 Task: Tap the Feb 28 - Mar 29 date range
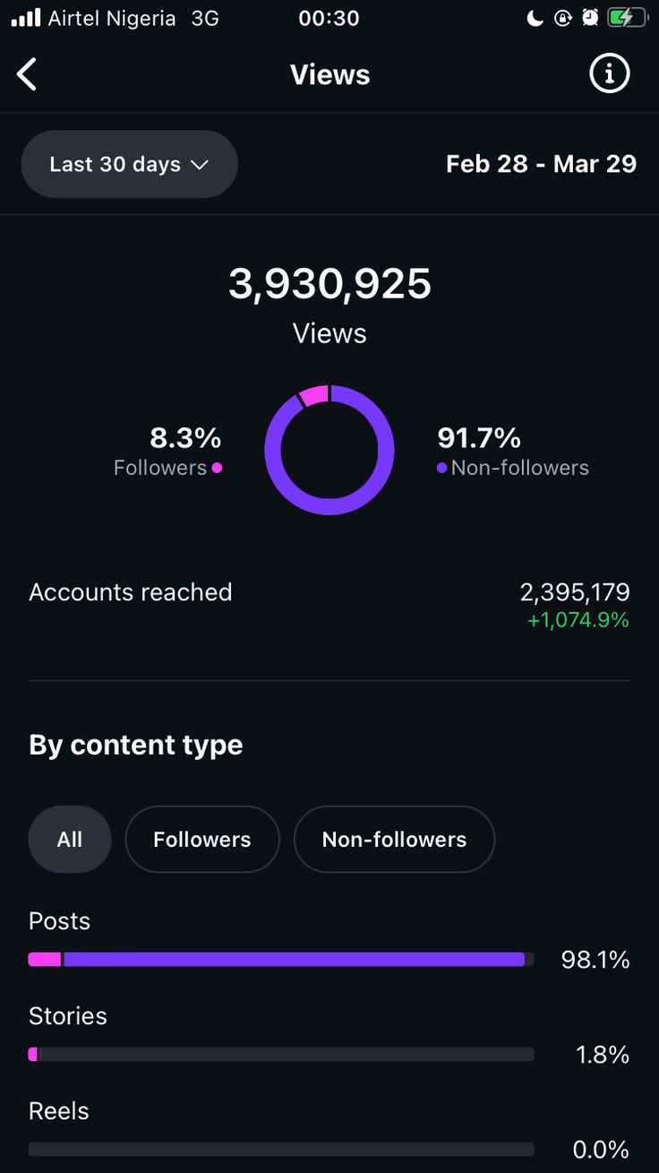tap(541, 164)
